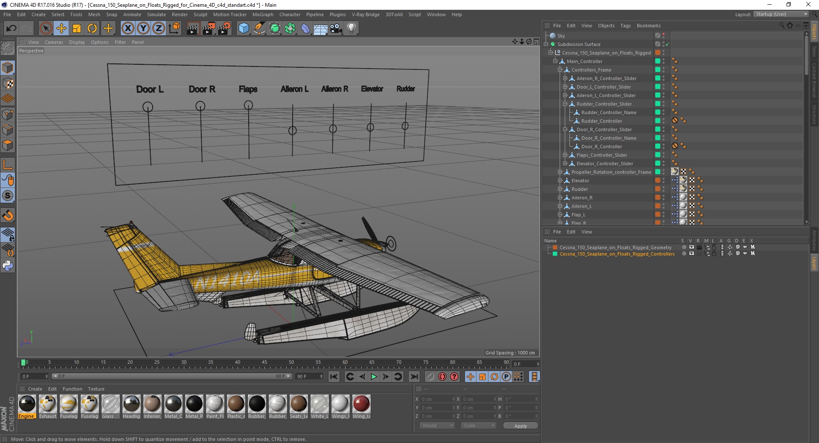Screen dimensions: 819x443
Task: Select the Engine material swatch
Action: 27,406
